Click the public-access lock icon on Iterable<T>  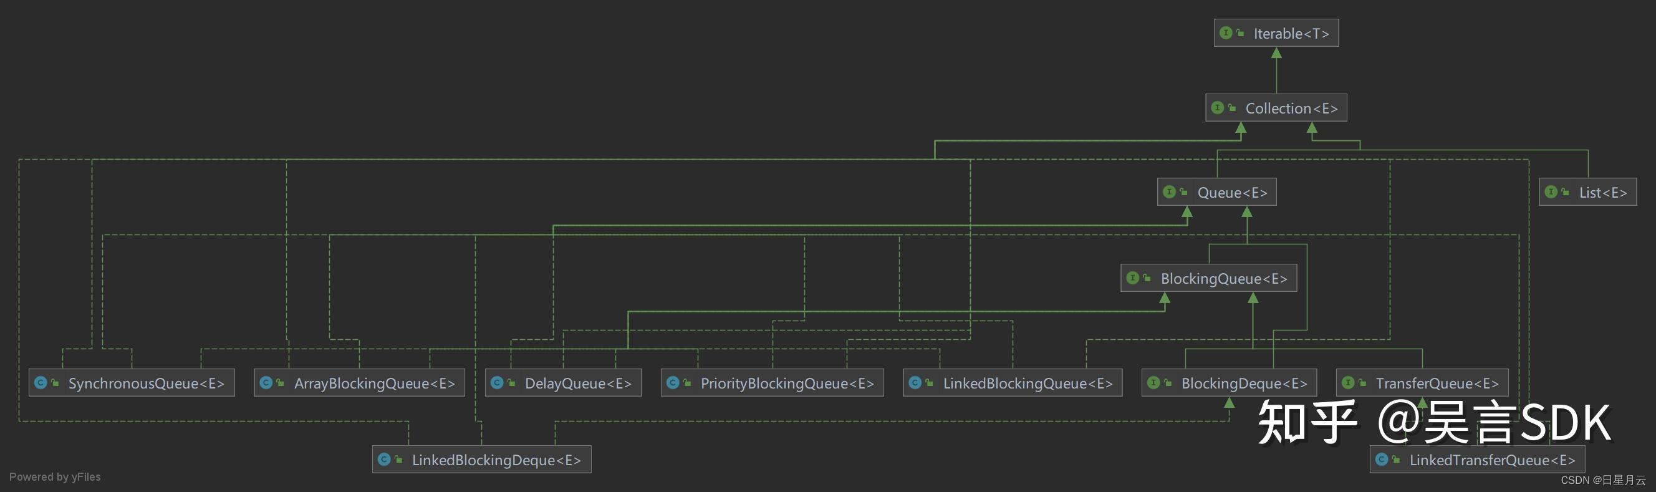click(1240, 33)
